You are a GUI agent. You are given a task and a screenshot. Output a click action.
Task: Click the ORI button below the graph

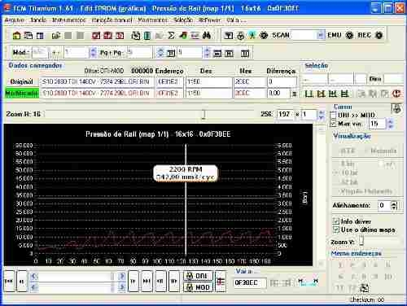[198, 276]
